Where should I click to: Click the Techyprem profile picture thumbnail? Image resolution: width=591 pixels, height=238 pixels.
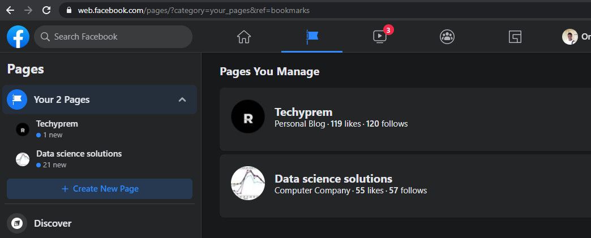(x=248, y=117)
